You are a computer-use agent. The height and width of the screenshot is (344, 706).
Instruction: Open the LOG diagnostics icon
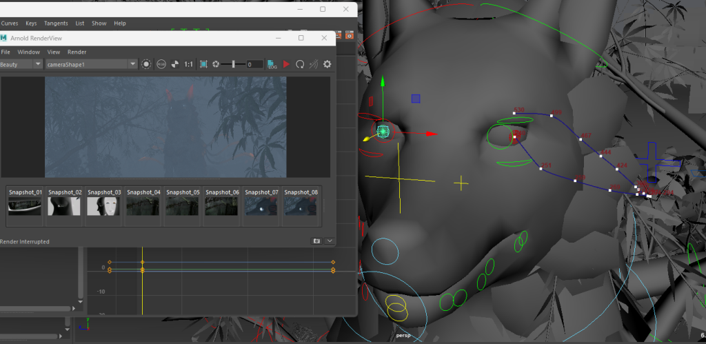272,64
